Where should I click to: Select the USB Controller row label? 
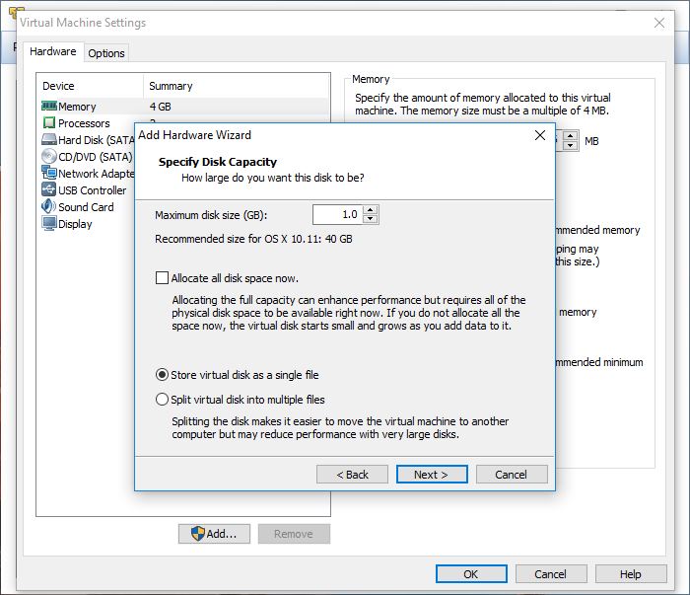pos(92,190)
